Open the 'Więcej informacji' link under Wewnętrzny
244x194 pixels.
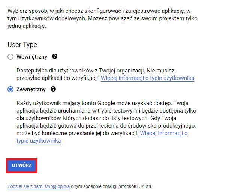pyautogui.click(x=147, y=78)
